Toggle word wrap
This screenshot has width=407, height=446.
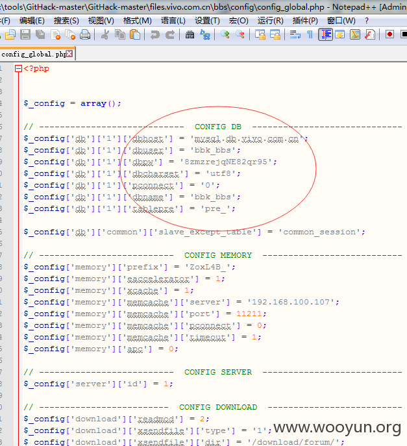295,34
